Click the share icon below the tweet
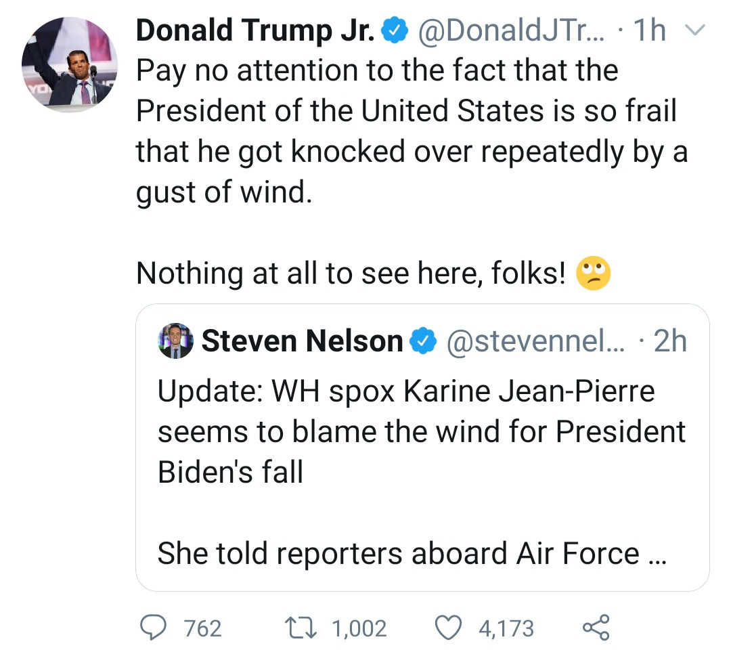The image size is (731, 650). 596,628
